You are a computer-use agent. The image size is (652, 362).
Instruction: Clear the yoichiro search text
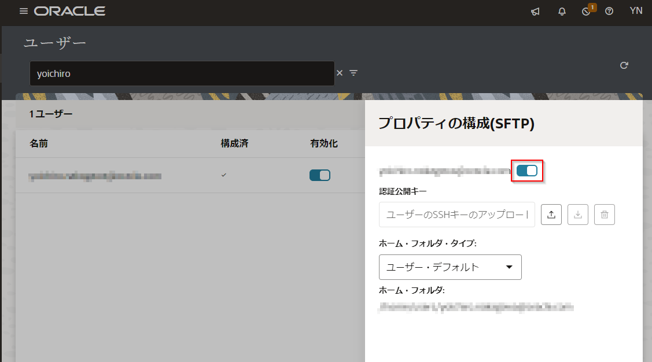click(340, 73)
